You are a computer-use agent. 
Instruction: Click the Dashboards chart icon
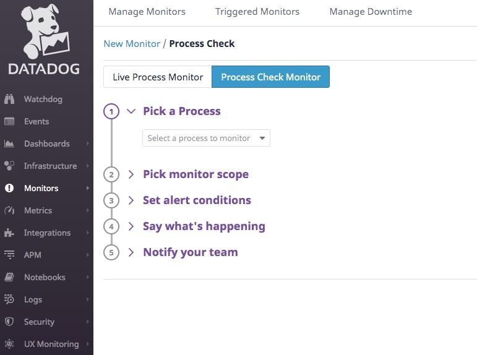point(9,143)
